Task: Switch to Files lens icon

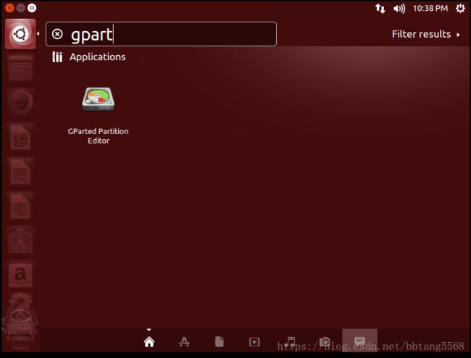Action: click(220, 341)
